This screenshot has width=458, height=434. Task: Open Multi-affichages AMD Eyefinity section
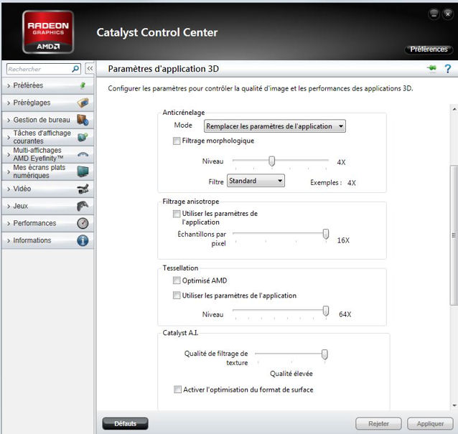click(47, 154)
